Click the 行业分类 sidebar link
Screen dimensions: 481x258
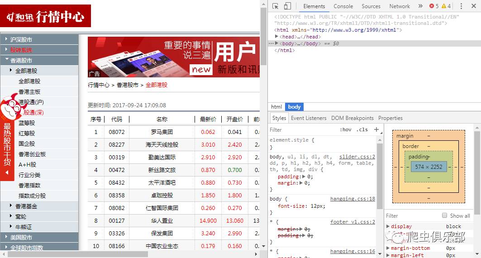(29, 175)
